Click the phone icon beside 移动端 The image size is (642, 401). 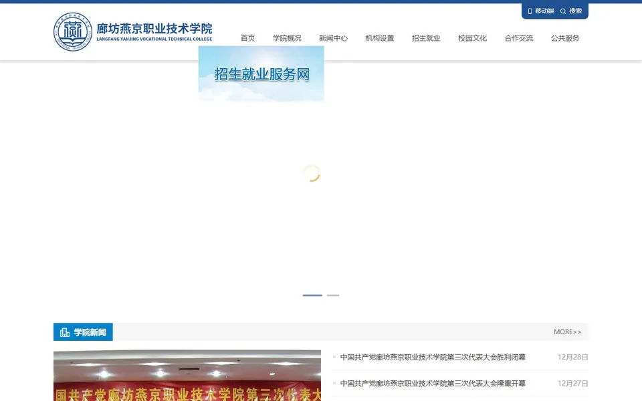pyautogui.click(x=530, y=11)
